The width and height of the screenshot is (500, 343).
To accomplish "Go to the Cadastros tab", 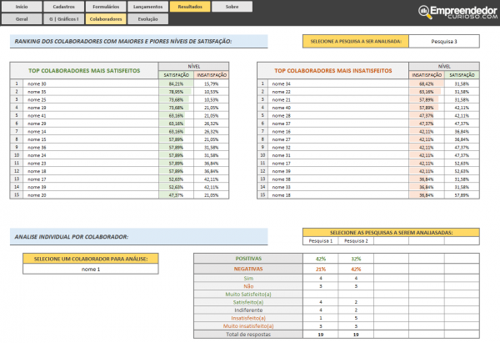I will click(x=62, y=6).
